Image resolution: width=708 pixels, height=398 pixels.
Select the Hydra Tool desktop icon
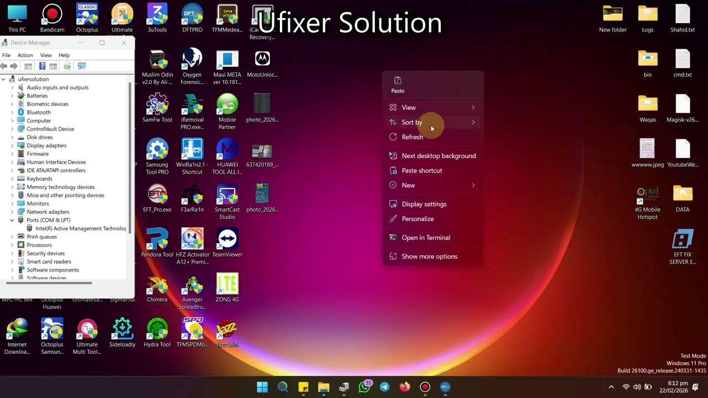(157, 333)
